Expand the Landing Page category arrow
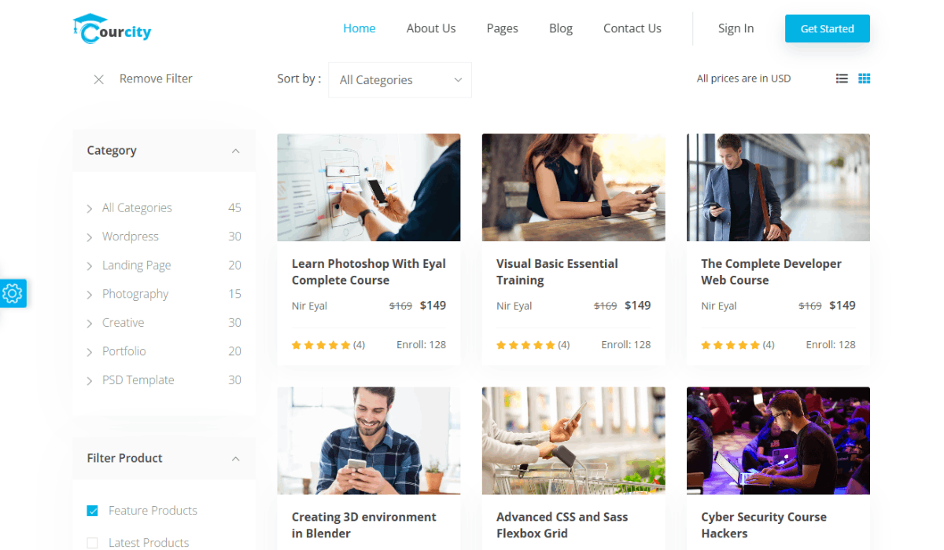The width and height of the screenshot is (944, 550). coord(90,266)
